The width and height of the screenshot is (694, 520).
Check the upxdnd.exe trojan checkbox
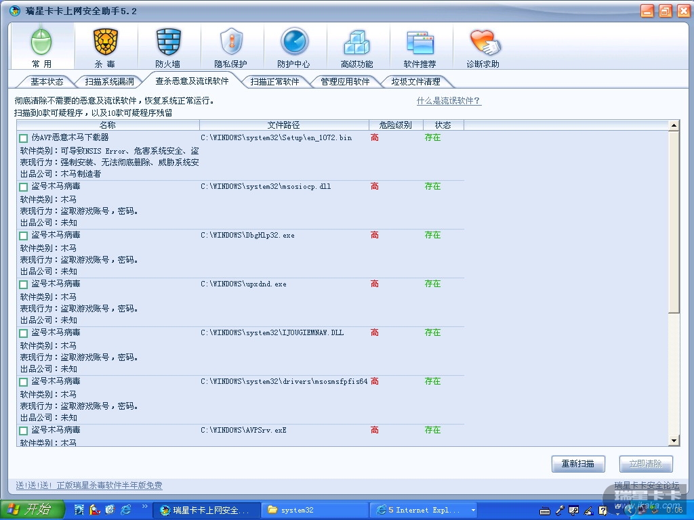point(24,284)
